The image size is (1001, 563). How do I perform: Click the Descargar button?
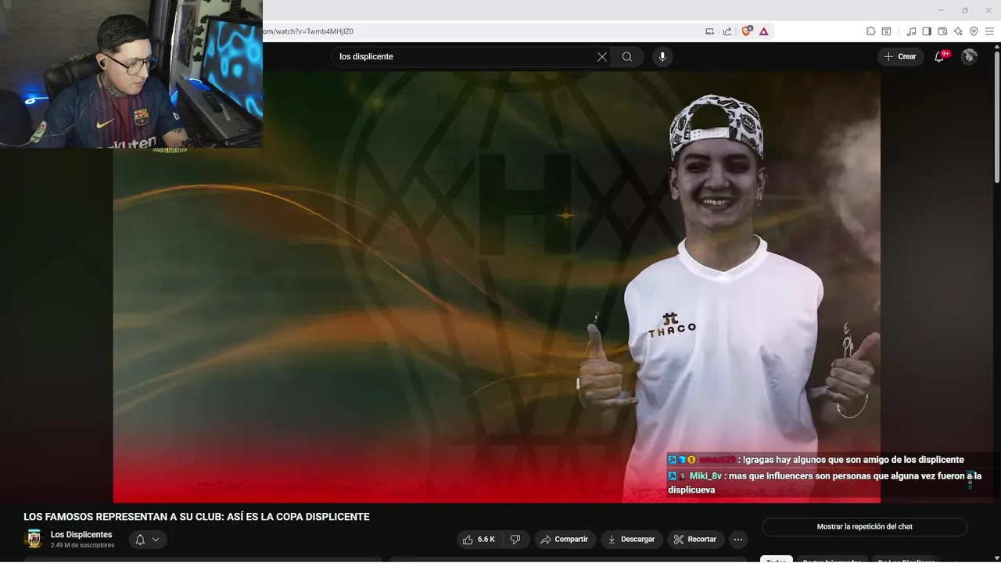(x=631, y=540)
